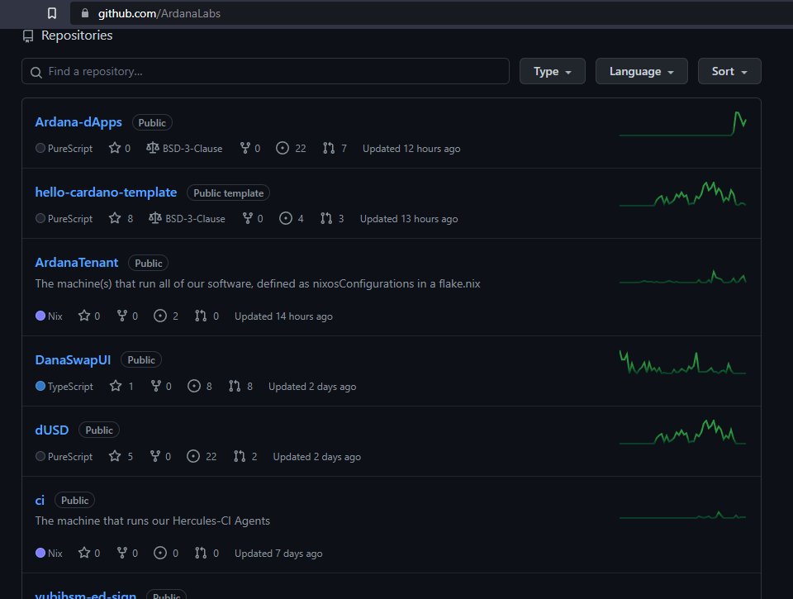Click the DanaSwapUI activity sparkline graph
The width and height of the screenshot is (793, 599).
click(683, 362)
